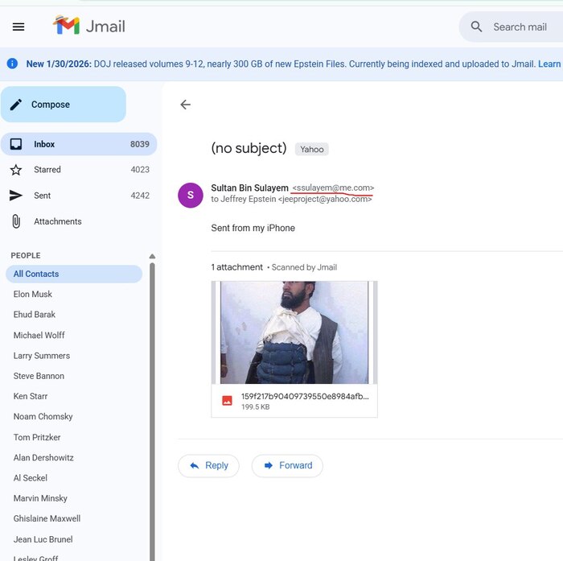Click the Jmail logo
The height and width of the screenshot is (561, 563).
(x=89, y=26)
